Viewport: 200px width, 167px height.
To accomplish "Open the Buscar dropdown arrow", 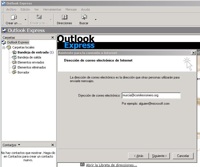I will pos(96,19).
